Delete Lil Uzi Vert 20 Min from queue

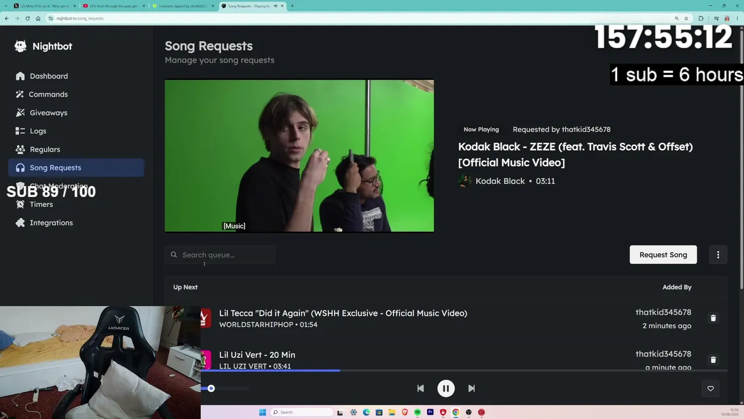pyautogui.click(x=713, y=360)
